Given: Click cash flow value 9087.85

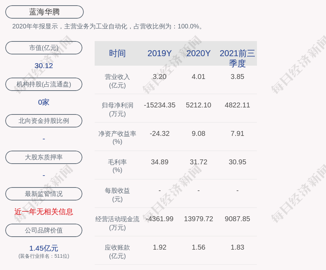Looking at the screenshot, I should tap(237, 219).
